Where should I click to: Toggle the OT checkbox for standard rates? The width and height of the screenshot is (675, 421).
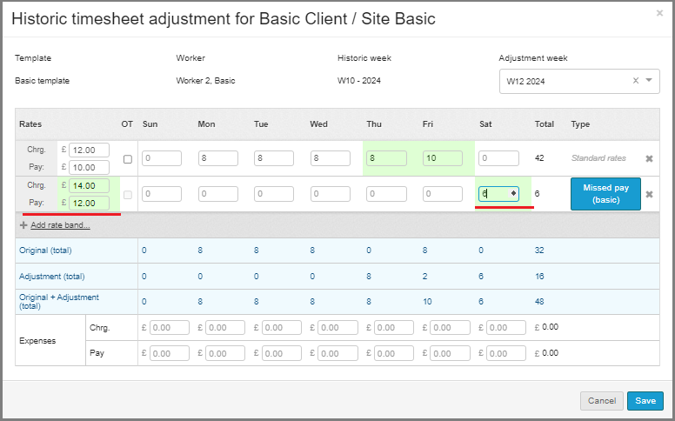coord(128,159)
